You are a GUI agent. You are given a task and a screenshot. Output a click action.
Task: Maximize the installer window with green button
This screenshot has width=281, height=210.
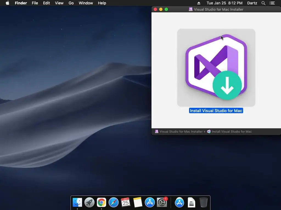[166, 9]
